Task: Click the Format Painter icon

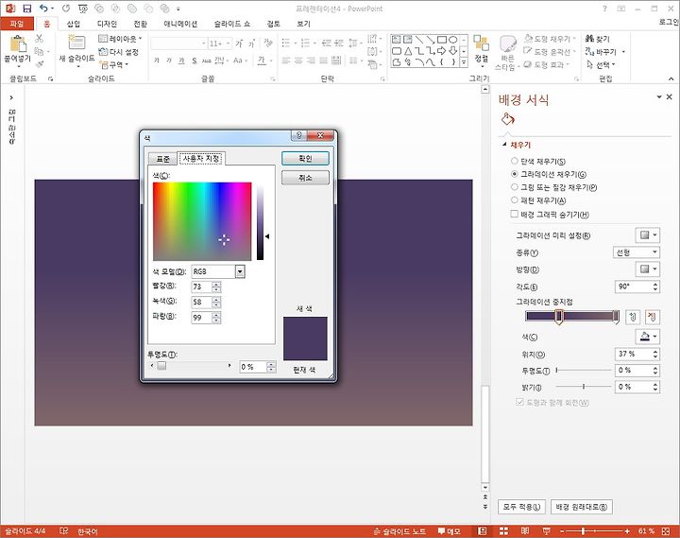Action: click(x=40, y=64)
